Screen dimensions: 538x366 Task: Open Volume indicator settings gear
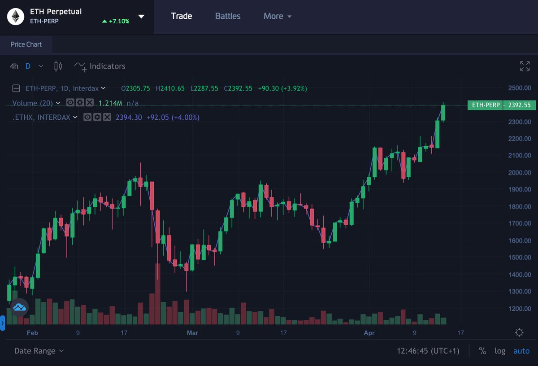pyautogui.click(x=80, y=103)
